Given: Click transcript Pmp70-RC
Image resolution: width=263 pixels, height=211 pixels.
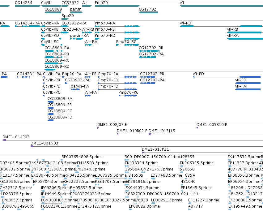Looking at the screenshot, I should click(x=126, y=42).
